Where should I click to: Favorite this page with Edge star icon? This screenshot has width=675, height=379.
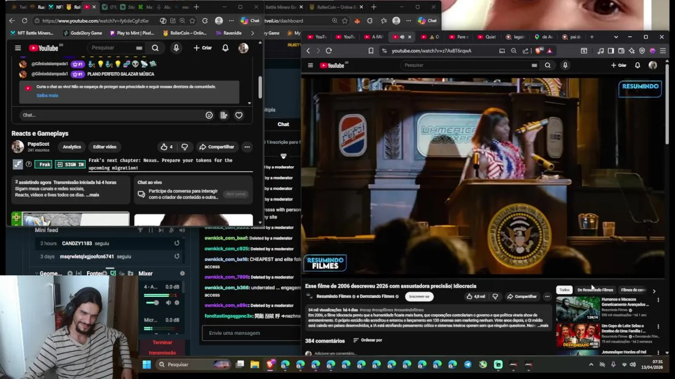(192, 21)
